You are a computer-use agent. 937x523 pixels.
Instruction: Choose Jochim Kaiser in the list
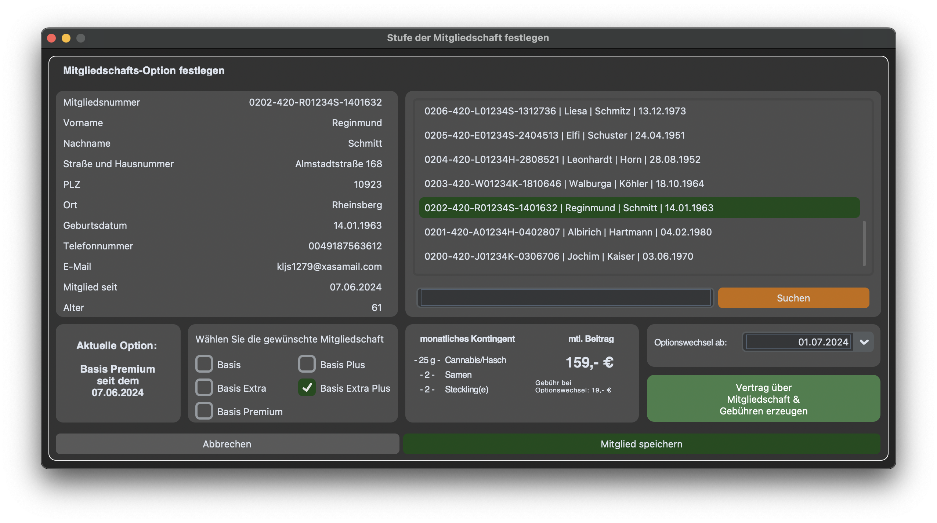click(558, 256)
